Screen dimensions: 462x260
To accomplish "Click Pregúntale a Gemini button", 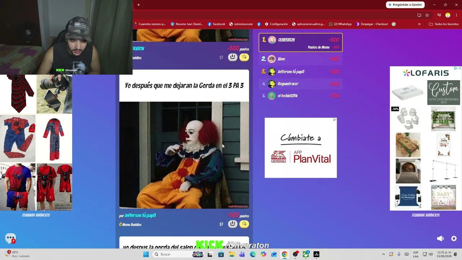I will coord(405,5).
